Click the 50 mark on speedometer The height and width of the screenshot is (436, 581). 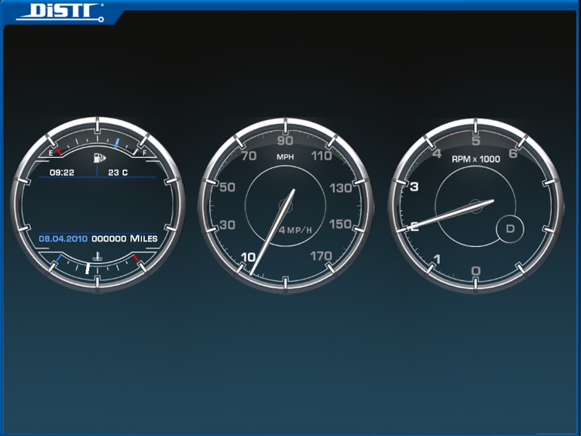(x=227, y=187)
